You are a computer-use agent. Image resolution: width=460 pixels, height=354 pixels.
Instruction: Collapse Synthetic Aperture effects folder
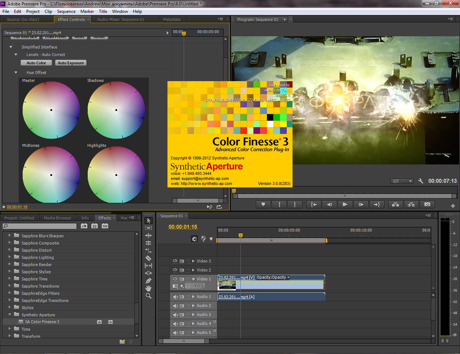pyautogui.click(x=10, y=315)
